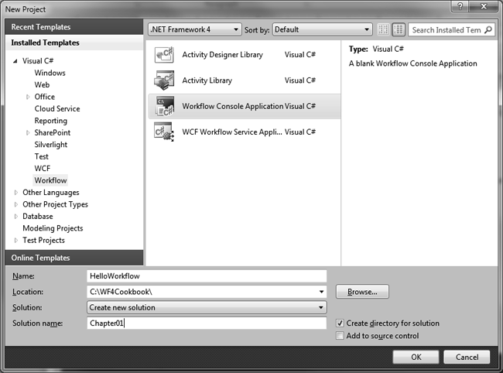Expand the Other Project Types node
503x373 pixels.
click(x=15, y=204)
